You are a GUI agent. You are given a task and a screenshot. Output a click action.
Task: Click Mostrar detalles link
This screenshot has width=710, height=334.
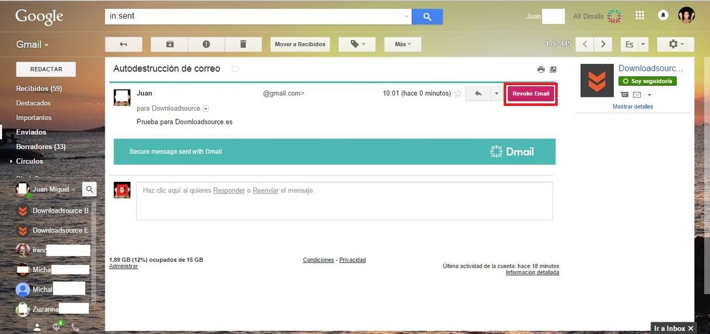pyautogui.click(x=633, y=106)
